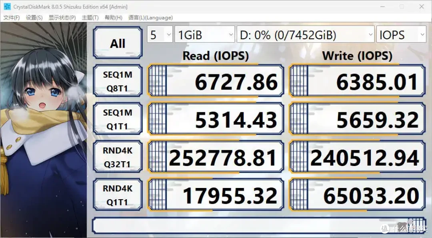Open the 文件(F) menu
432x238 pixels.
click(x=12, y=18)
